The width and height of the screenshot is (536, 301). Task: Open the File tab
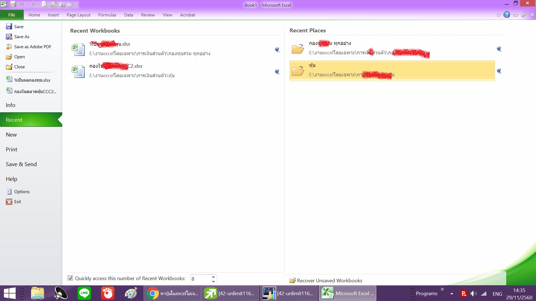[x=12, y=15]
